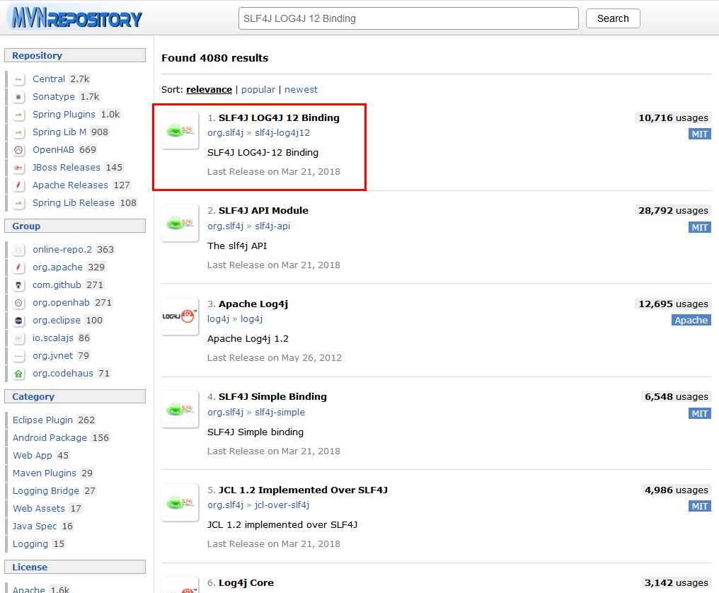Click the 4,986 usages badge
The height and width of the screenshot is (593, 719).
(677, 490)
